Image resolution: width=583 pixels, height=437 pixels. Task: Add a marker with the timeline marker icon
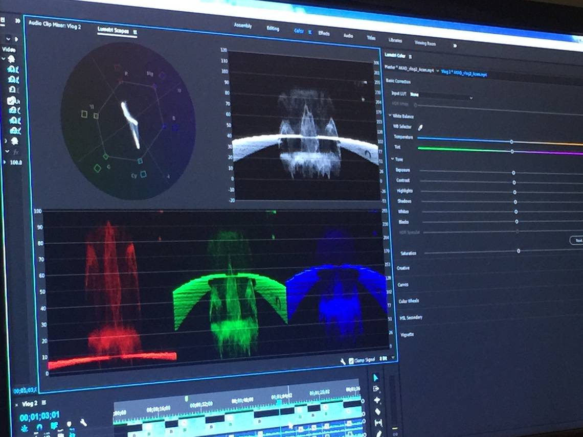coord(69,424)
